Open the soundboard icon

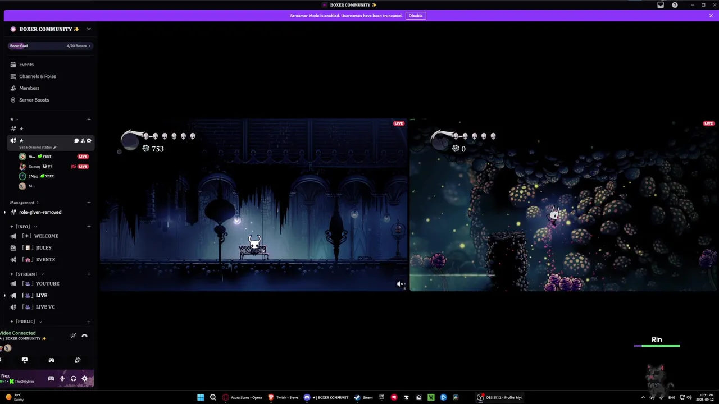tap(78, 360)
